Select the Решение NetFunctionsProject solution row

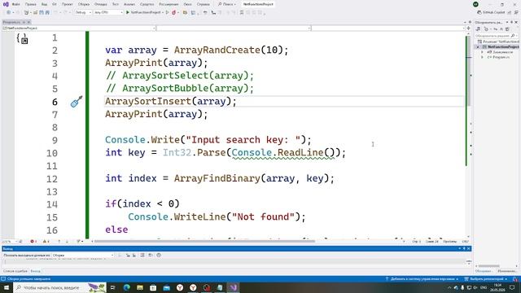(497, 42)
